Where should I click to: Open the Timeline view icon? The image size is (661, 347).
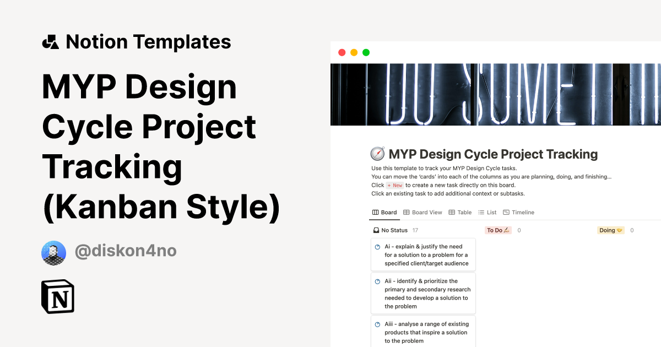tap(505, 212)
